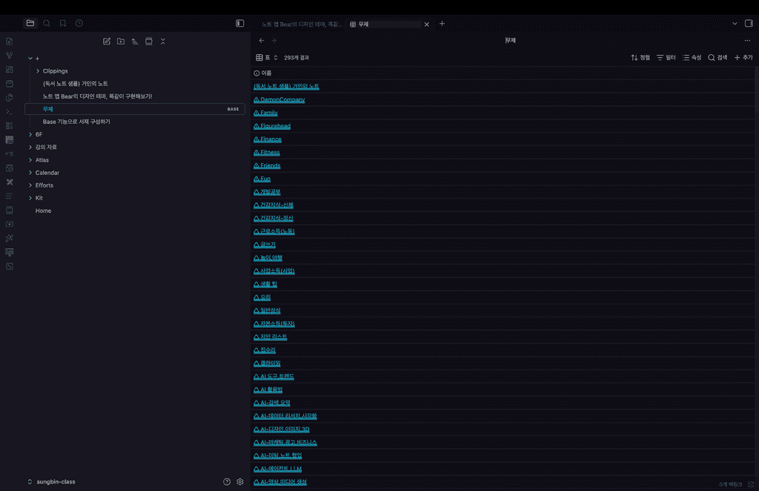Image resolution: width=759 pixels, height=491 pixels.
Task: Toggle the right sidebar panel
Action: coord(749,23)
